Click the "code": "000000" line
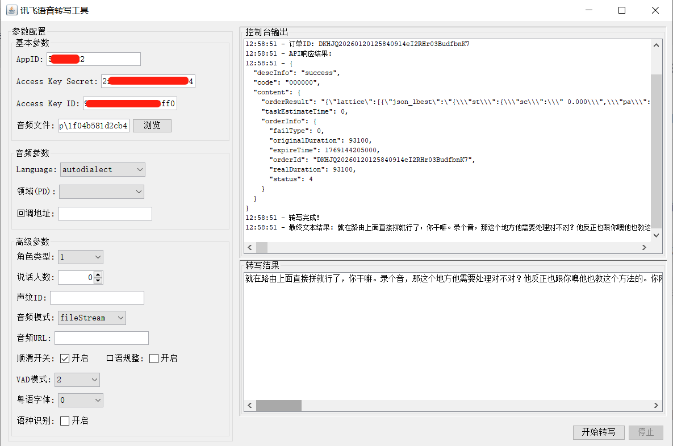Viewport: 673px width, 446px height. coord(287,82)
